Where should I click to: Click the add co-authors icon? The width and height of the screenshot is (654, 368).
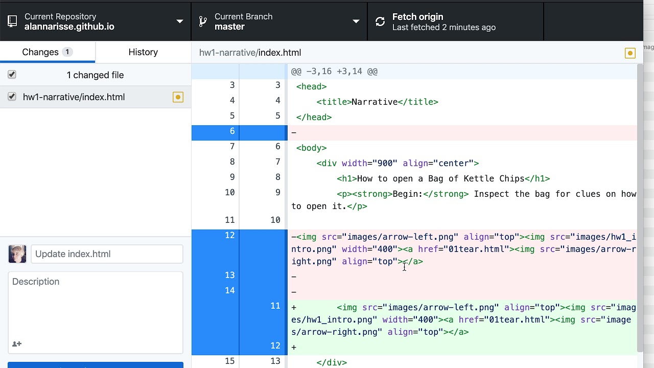point(17,344)
